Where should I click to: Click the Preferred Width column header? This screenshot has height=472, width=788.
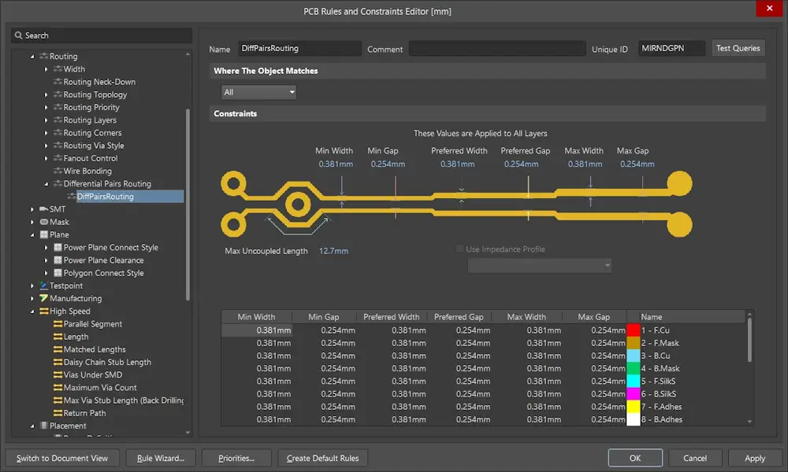point(391,317)
